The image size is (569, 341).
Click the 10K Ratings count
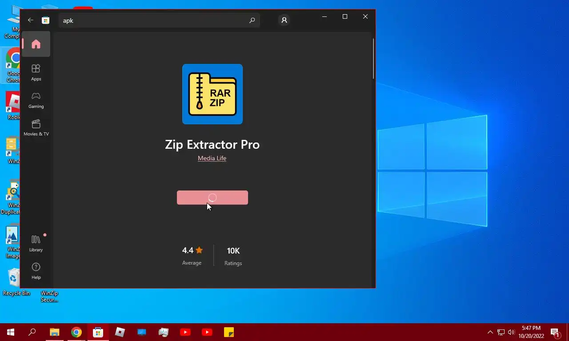pos(233,256)
